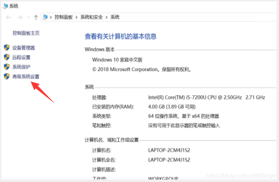Select the 4.00 GB RAM value
Viewport: 279px width, 182px height.
click(172, 107)
